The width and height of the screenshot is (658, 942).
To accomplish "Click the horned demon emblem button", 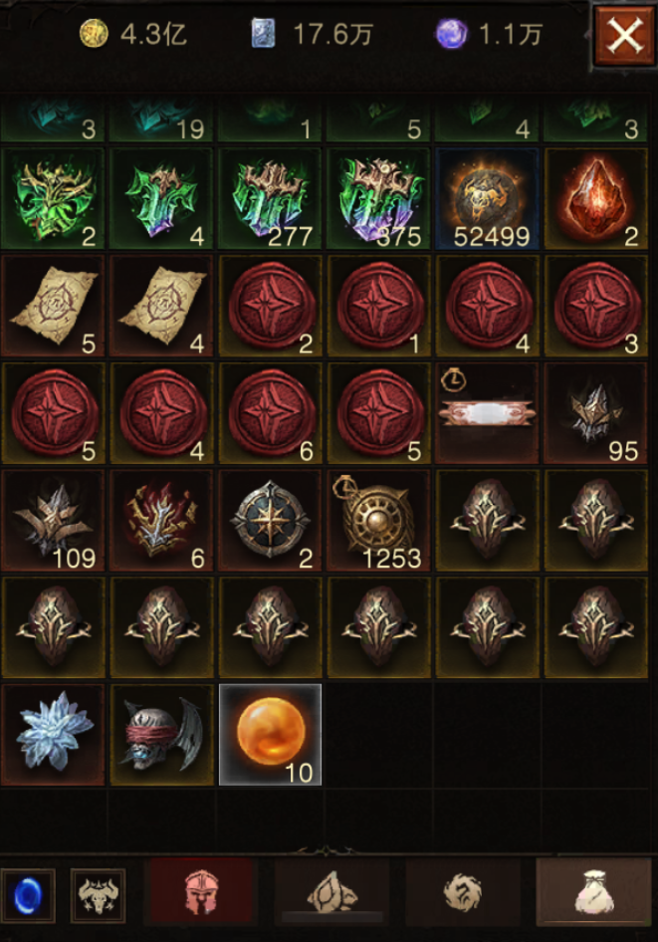I will 99,895.
